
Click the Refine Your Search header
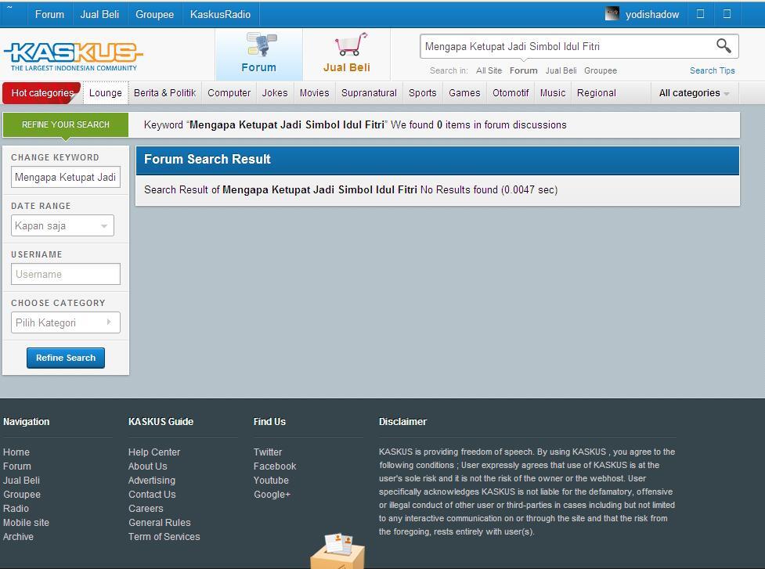65,124
